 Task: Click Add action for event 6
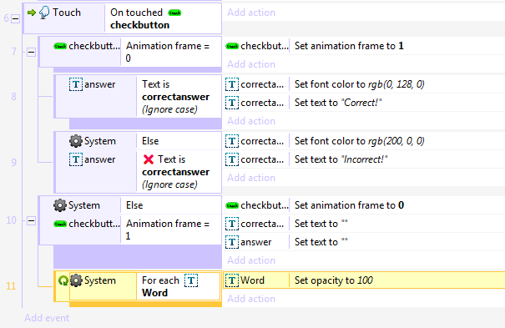[x=251, y=13]
